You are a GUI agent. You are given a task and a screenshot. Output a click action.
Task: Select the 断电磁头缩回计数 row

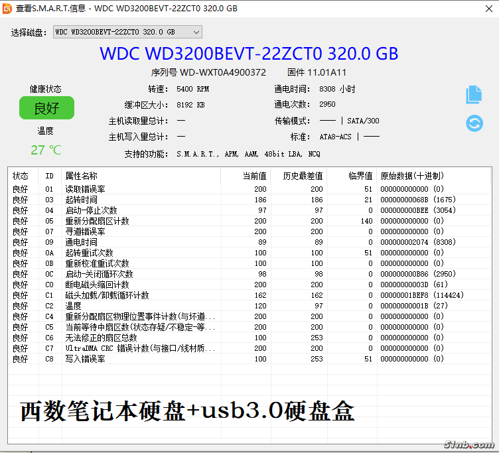(x=249, y=285)
